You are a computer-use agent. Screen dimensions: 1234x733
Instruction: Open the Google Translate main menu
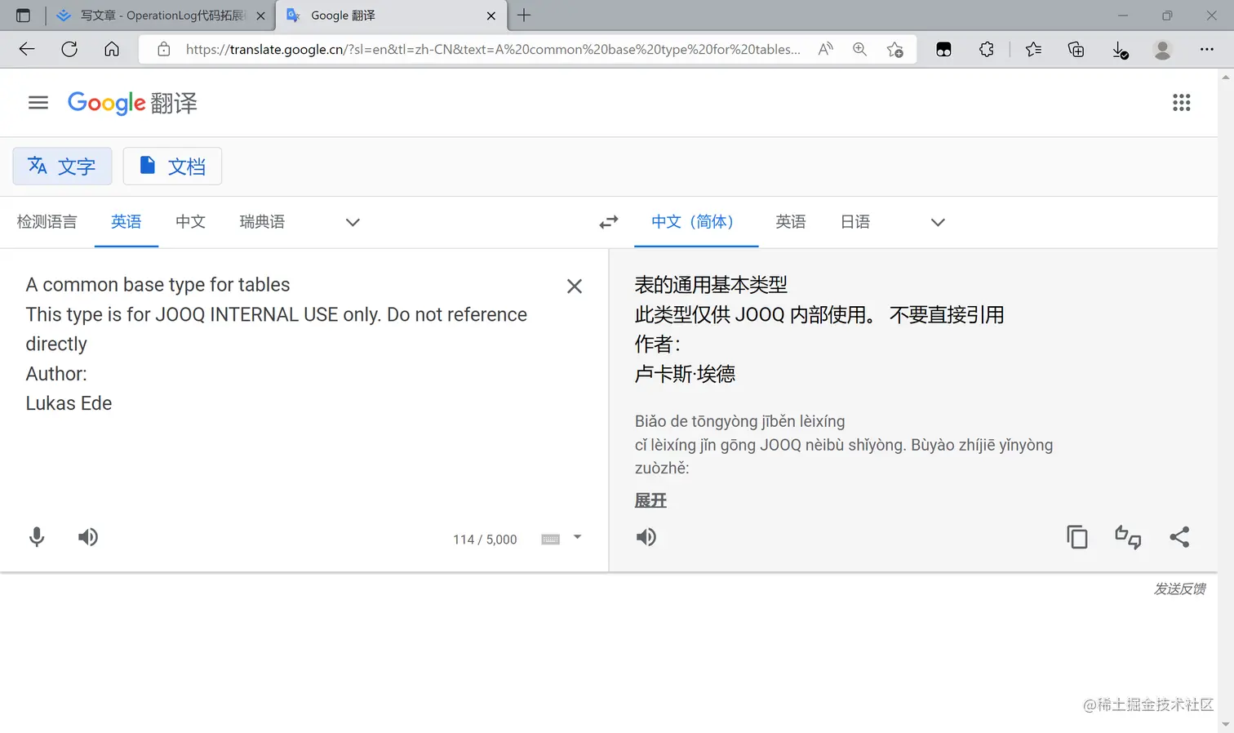pos(38,103)
